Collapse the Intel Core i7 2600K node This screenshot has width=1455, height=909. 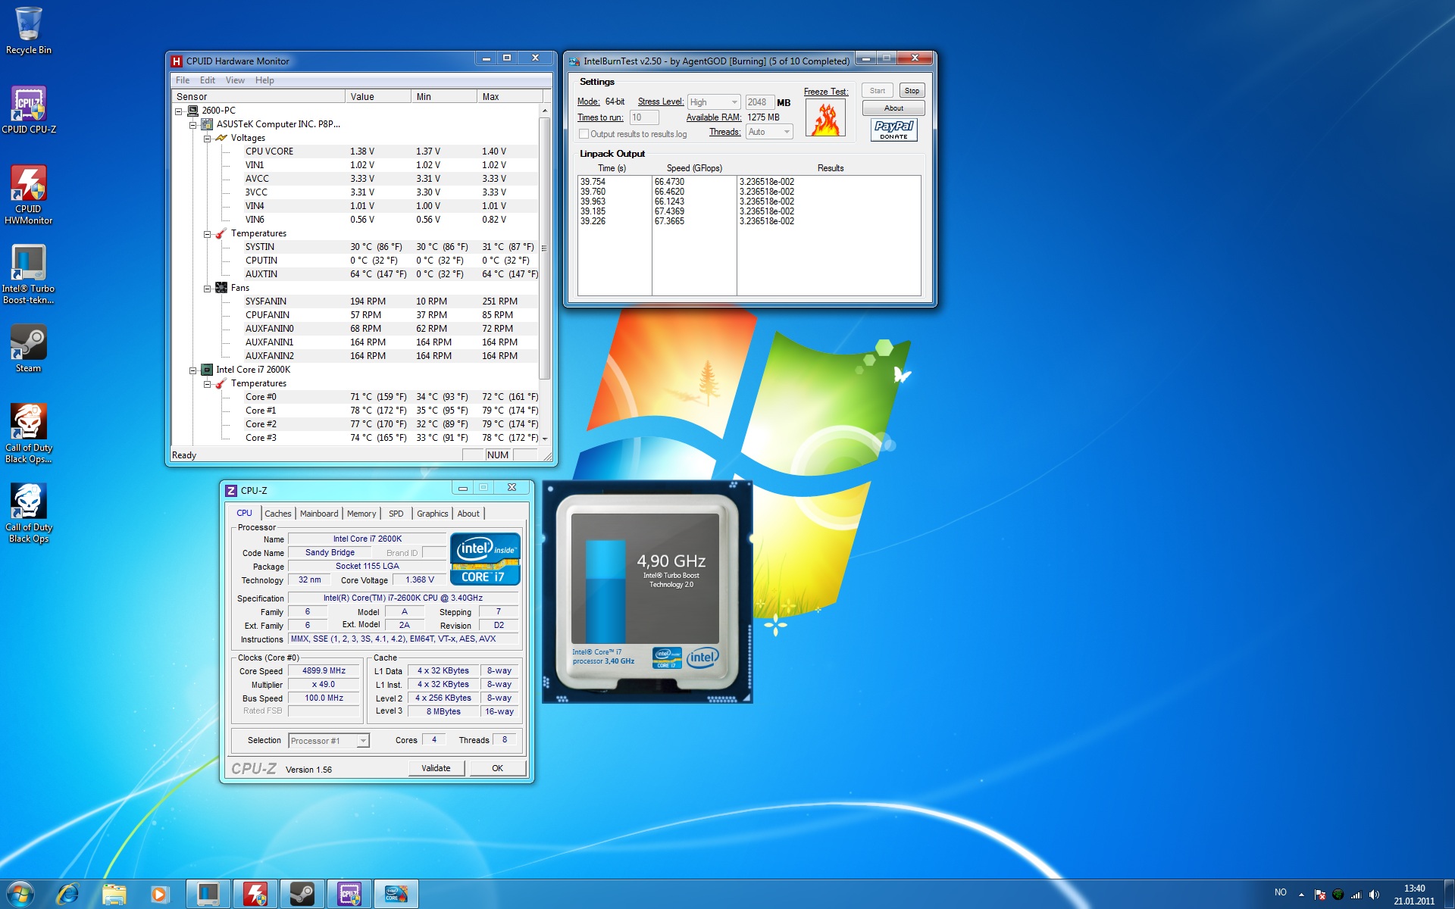click(193, 370)
